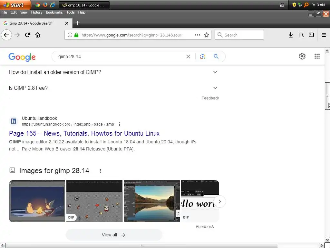Open the 'hello world' GIF thumbnail
Screen dimensions: 330x248
(200, 201)
